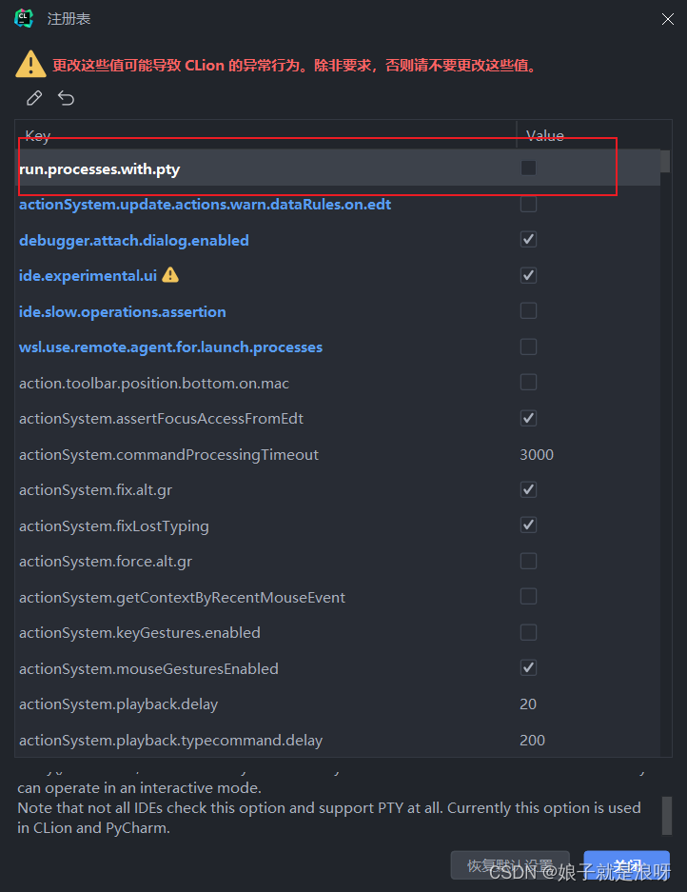Screen dimensions: 687x892
Task: Select actionSystem.fixLostTyping key
Action: [x=114, y=526]
